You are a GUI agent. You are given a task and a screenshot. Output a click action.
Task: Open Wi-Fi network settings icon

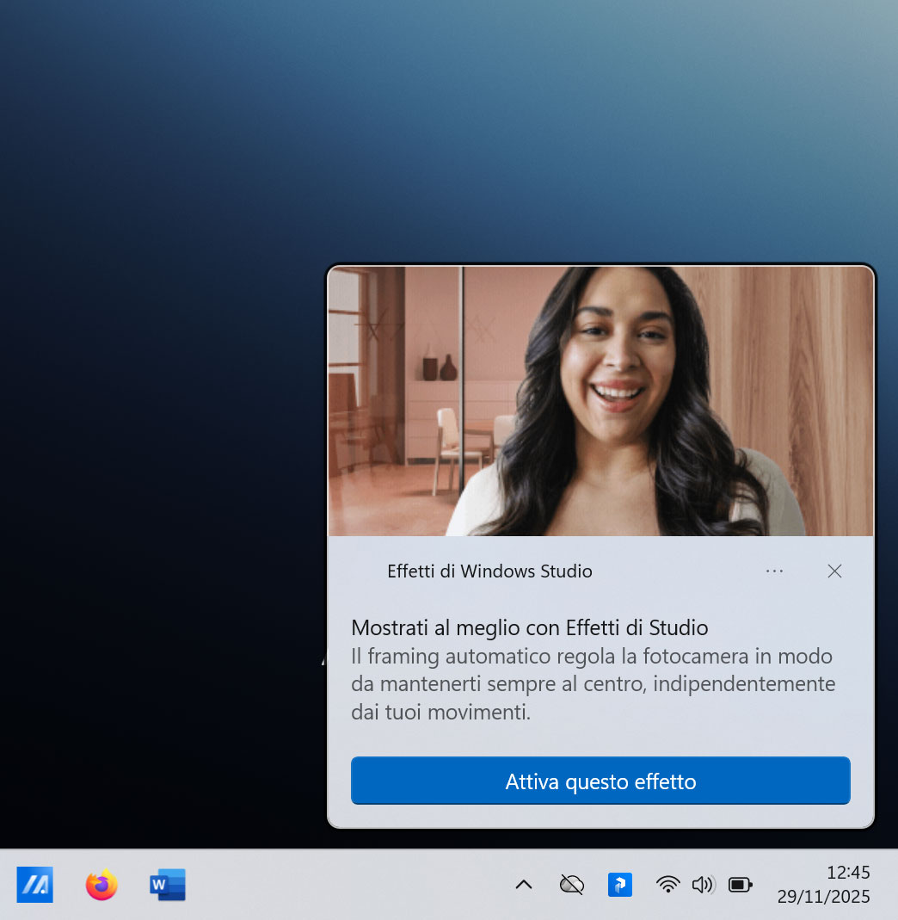pyautogui.click(x=667, y=884)
